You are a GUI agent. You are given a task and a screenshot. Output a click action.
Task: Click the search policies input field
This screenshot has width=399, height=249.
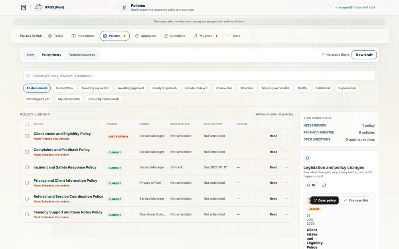[199, 76]
